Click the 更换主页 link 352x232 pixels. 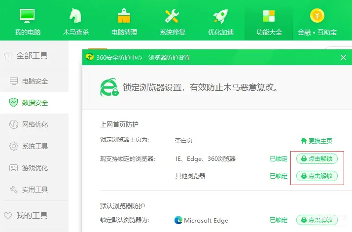point(320,141)
